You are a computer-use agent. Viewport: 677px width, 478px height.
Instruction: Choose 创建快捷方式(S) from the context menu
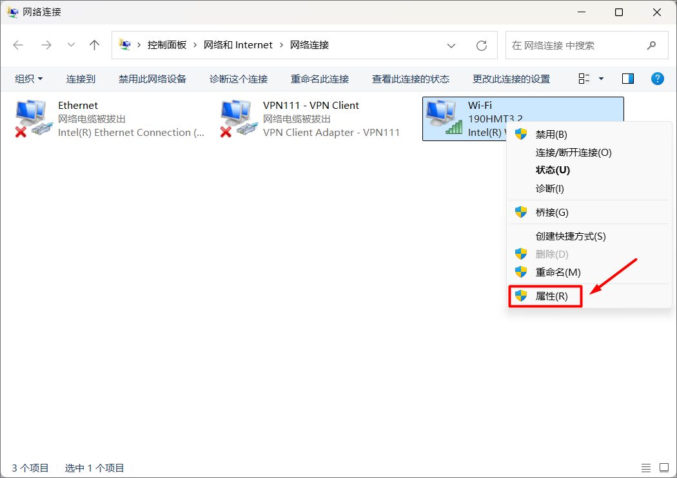(x=589, y=236)
